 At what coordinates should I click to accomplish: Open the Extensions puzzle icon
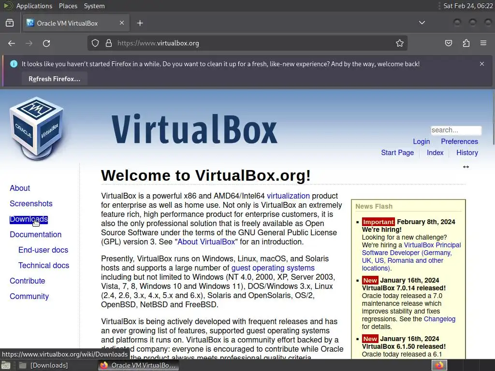coord(466,43)
